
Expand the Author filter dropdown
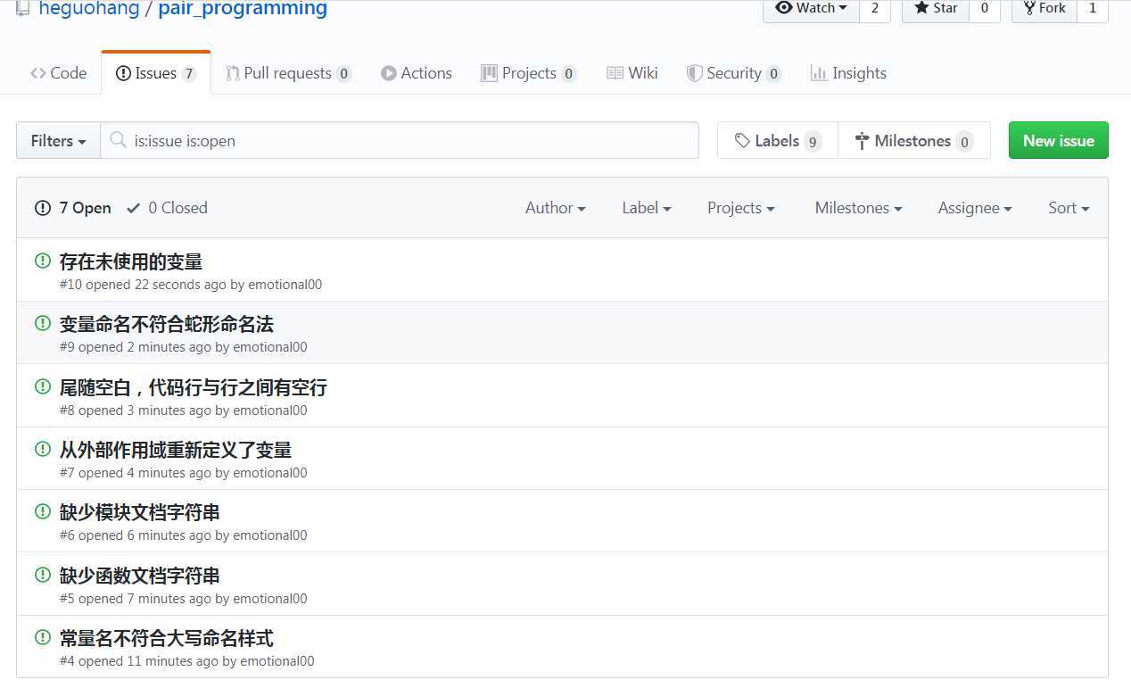click(x=556, y=208)
